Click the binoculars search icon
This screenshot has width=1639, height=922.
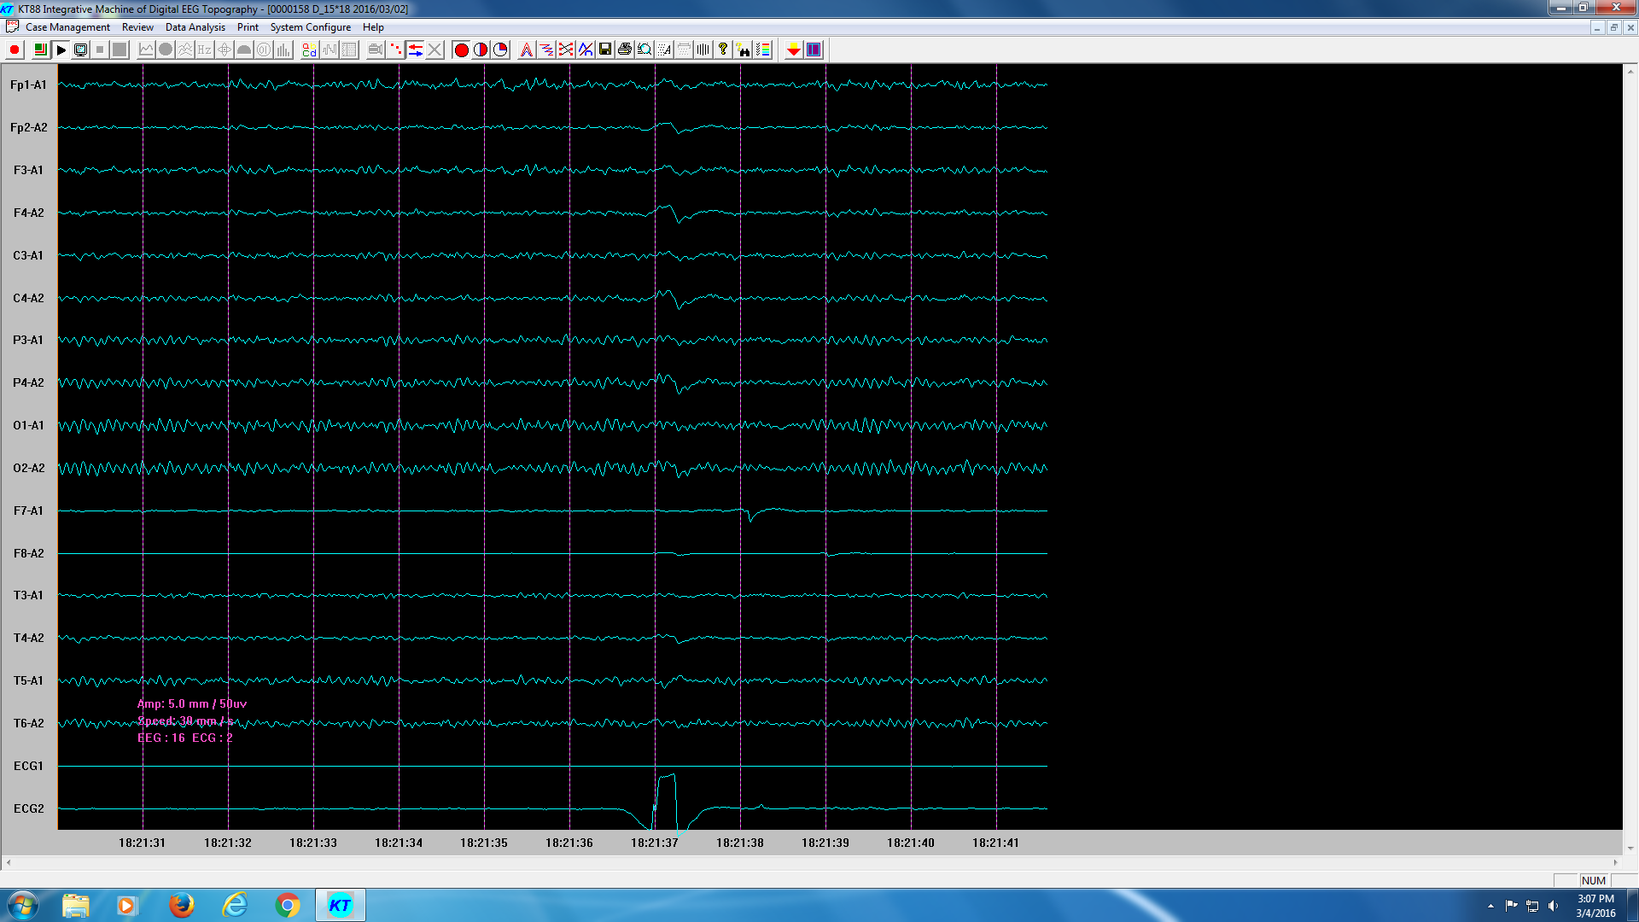click(744, 50)
